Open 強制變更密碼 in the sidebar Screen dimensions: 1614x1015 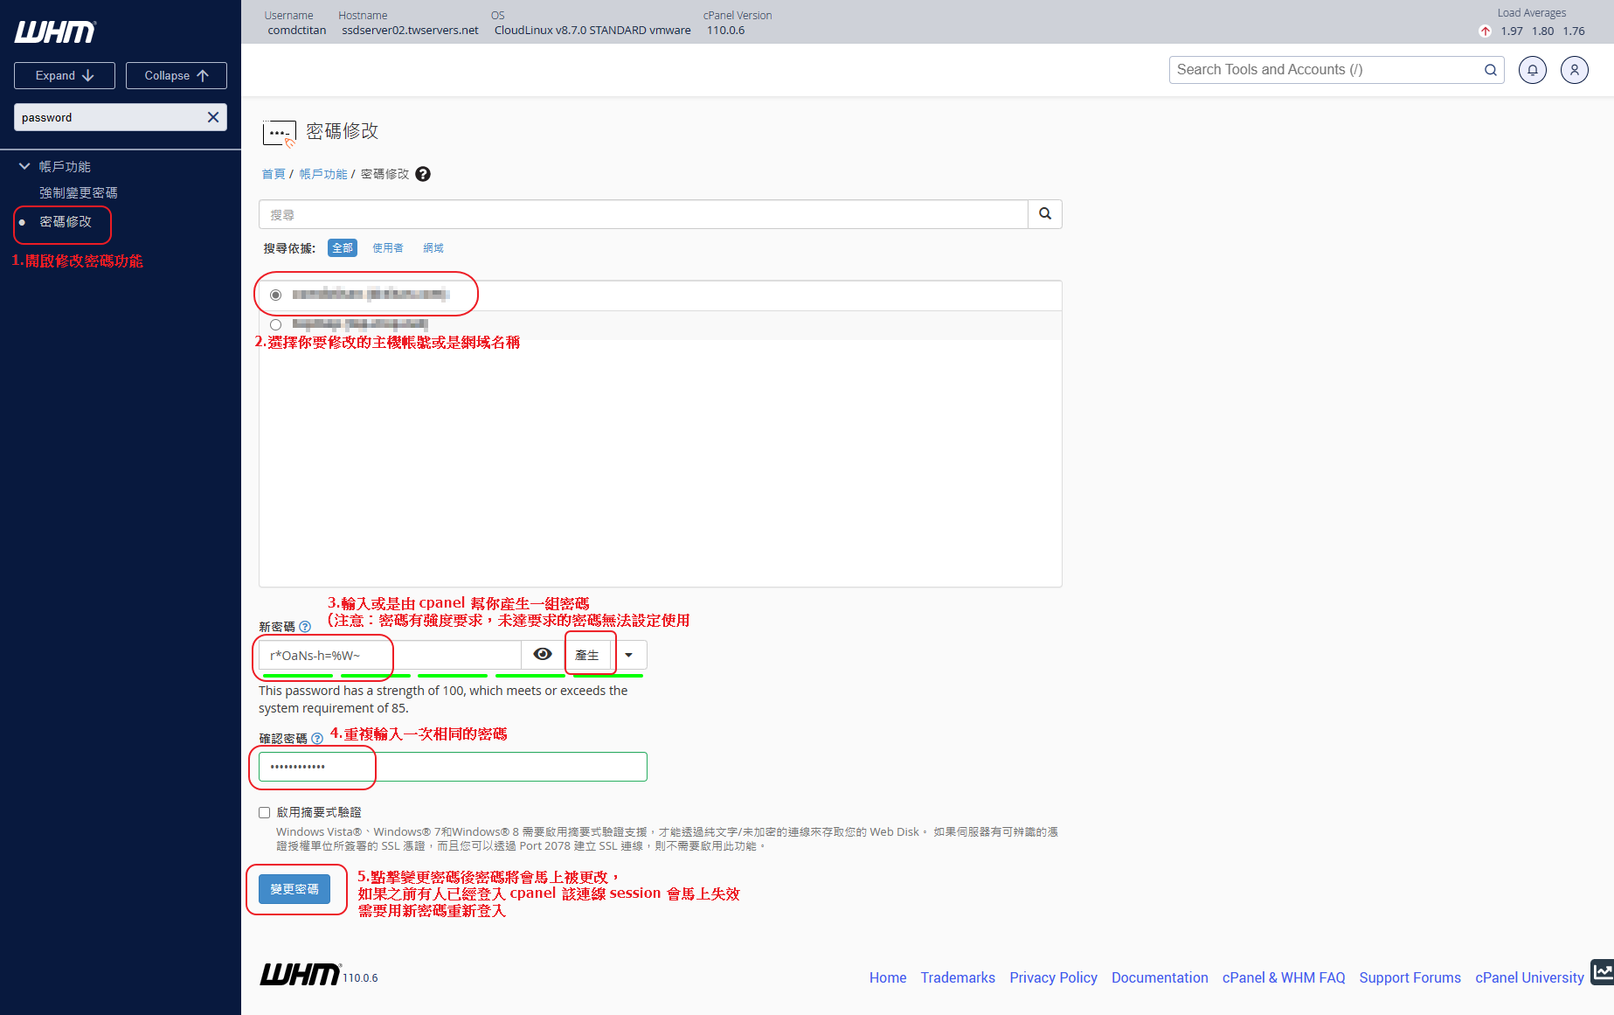point(79,193)
